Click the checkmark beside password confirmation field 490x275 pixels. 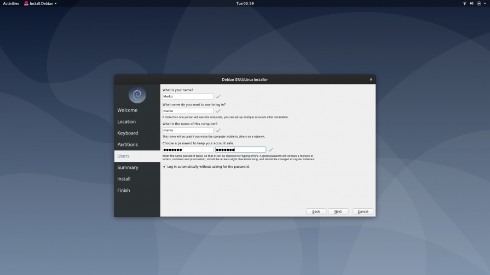pos(270,149)
